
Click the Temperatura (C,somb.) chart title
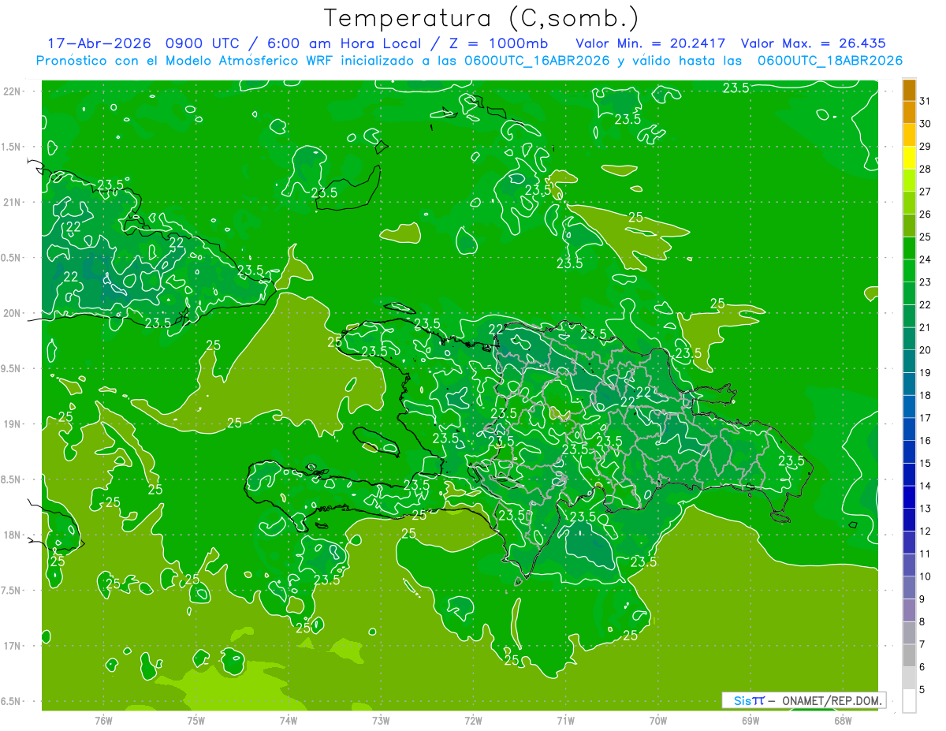coord(482,18)
